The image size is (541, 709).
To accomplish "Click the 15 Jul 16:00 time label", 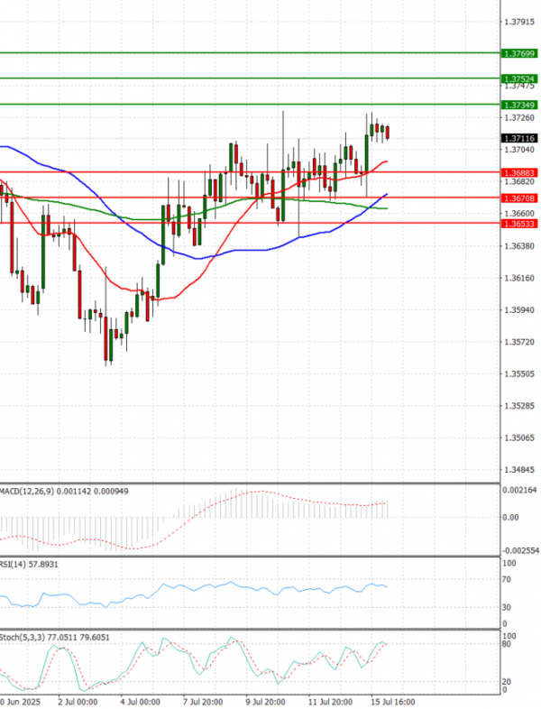I will [x=392, y=702].
